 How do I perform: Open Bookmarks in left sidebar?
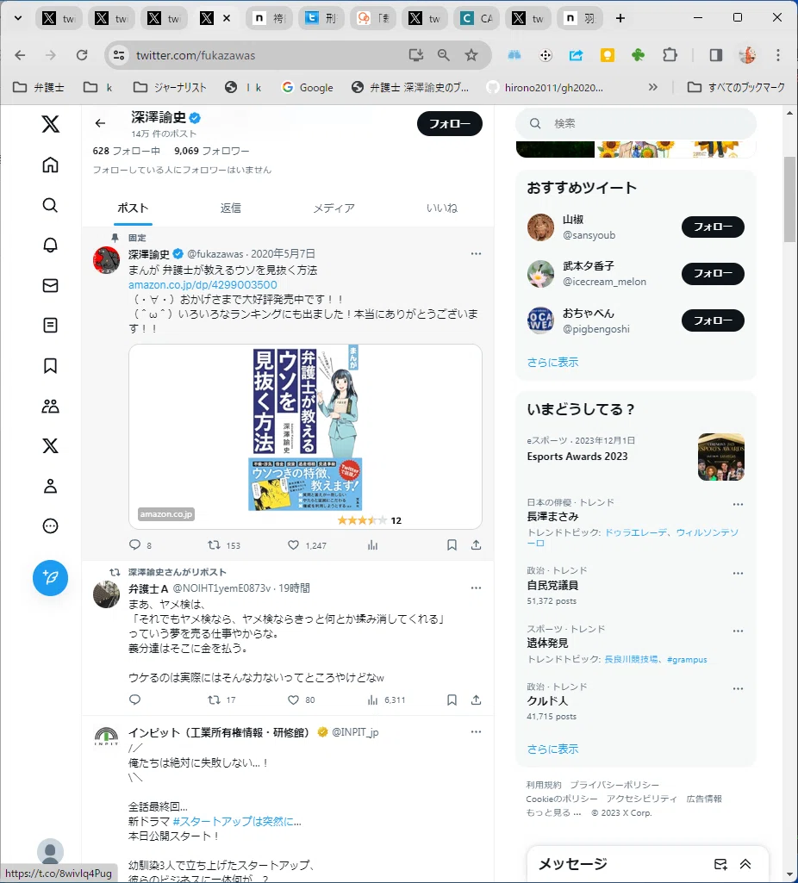[50, 365]
